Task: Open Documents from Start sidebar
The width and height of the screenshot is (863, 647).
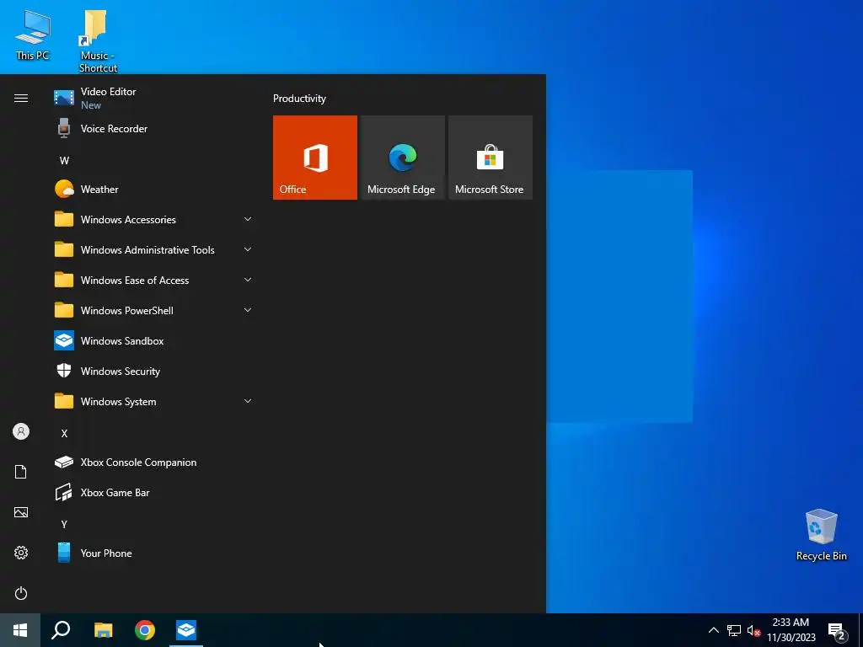Action: tap(21, 472)
